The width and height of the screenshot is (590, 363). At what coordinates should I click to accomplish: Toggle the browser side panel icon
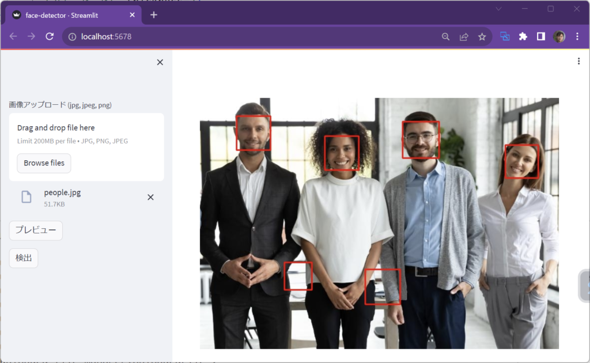click(x=541, y=36)
